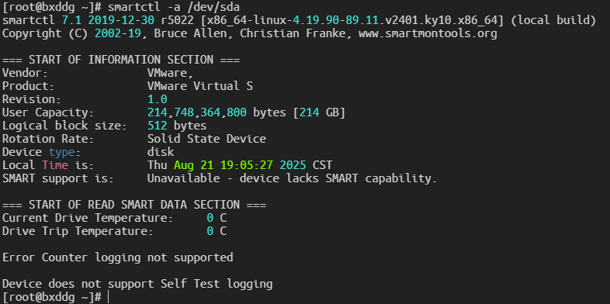The width and height of the screenshot is (610, 304).
Task: Click the Solid State Device text
Action: coord(206,139)
